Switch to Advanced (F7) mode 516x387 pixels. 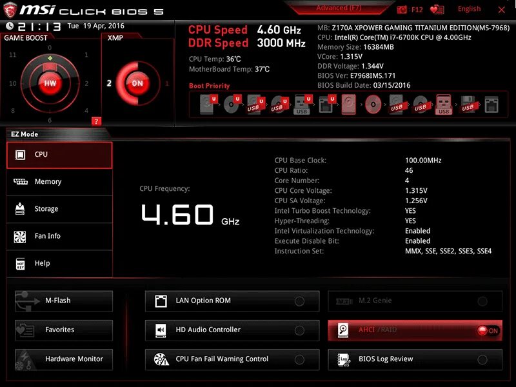(x=339, y=8)
